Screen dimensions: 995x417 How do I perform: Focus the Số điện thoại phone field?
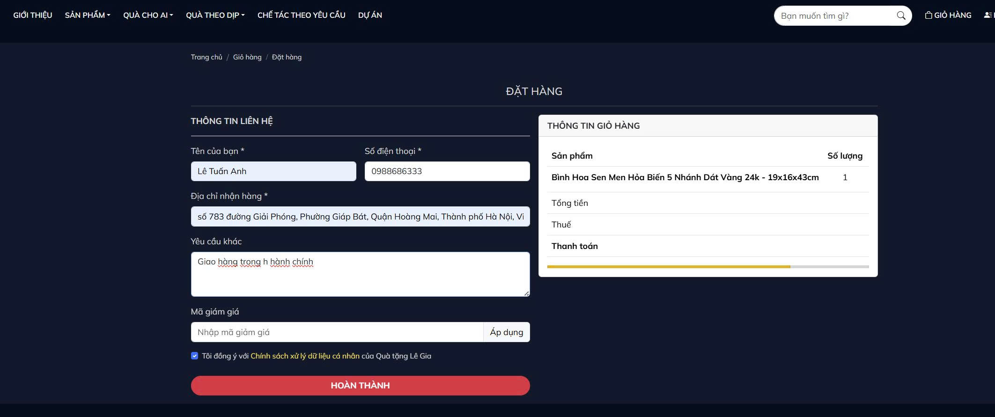pyautogui.click(x=447, y=171)
